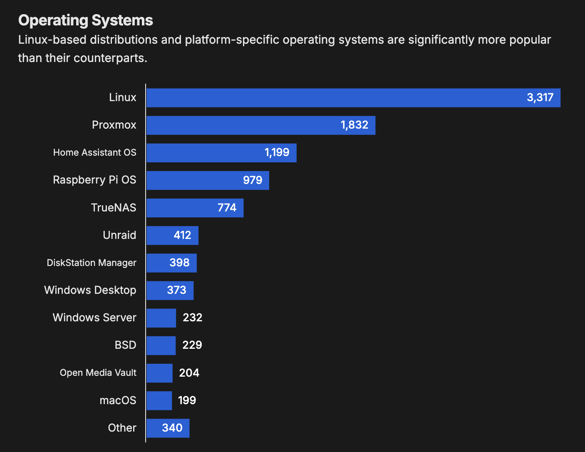Select the Windows Desktop bar
The width and height of the screenshot is (585, 452).
click(x=170, y=291)
